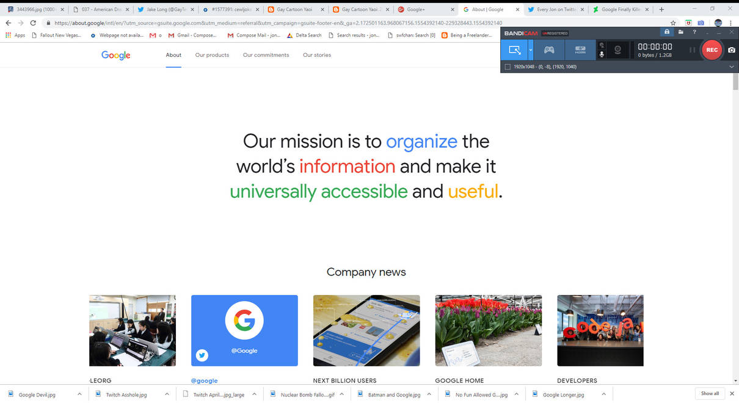Toggle Bandicam microphone recording icon
The height and width of the screenshot is (403, 739).
(x=602, y=54)
